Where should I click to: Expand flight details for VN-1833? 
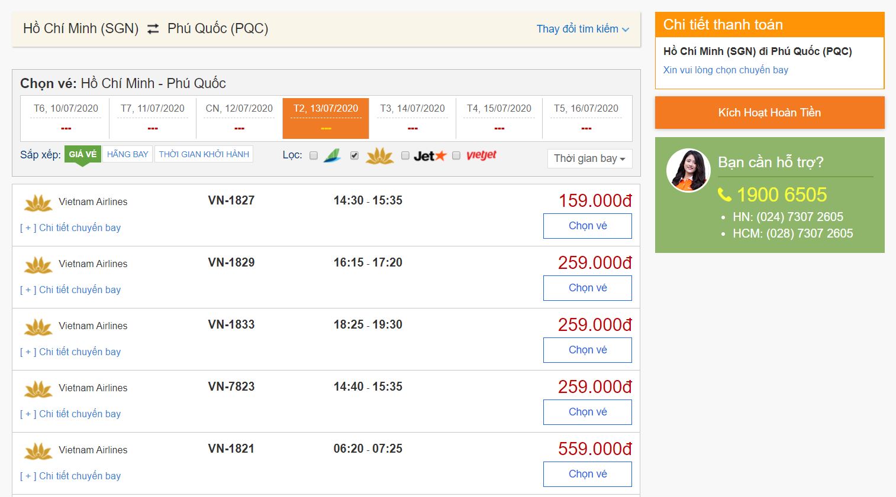pos(70,352)
